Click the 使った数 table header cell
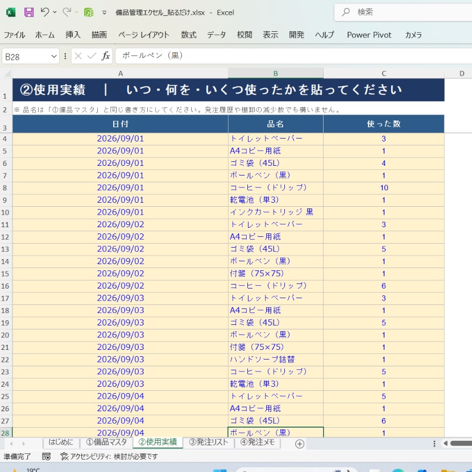The image size is (472, 472). click(384, 124)
